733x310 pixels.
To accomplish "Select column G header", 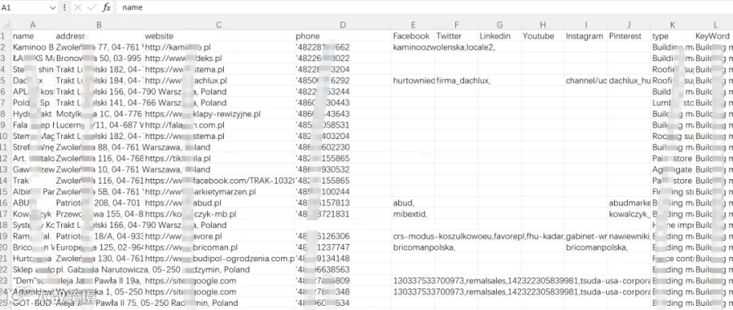I will pos(500,24).
